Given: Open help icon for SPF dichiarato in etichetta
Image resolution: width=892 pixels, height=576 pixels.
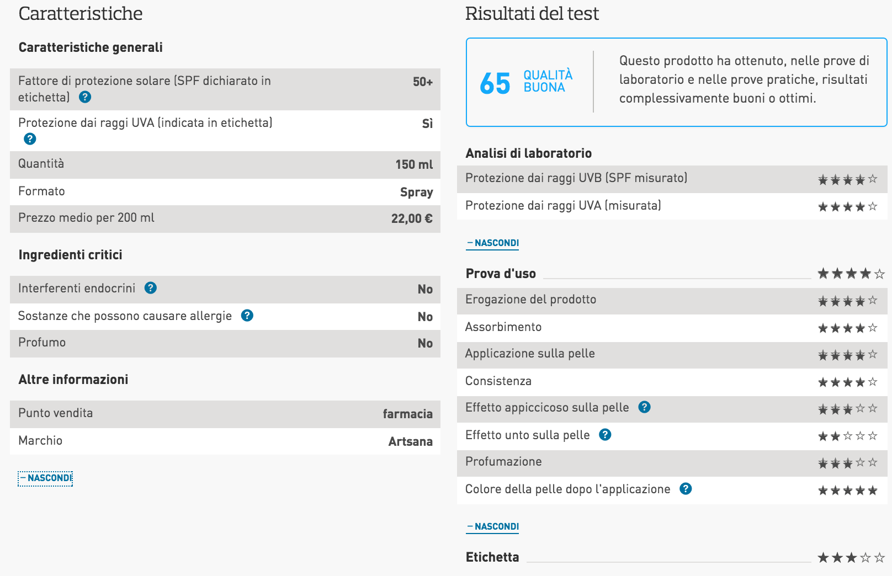Looking at the screenshot, I should click(85, 97).
